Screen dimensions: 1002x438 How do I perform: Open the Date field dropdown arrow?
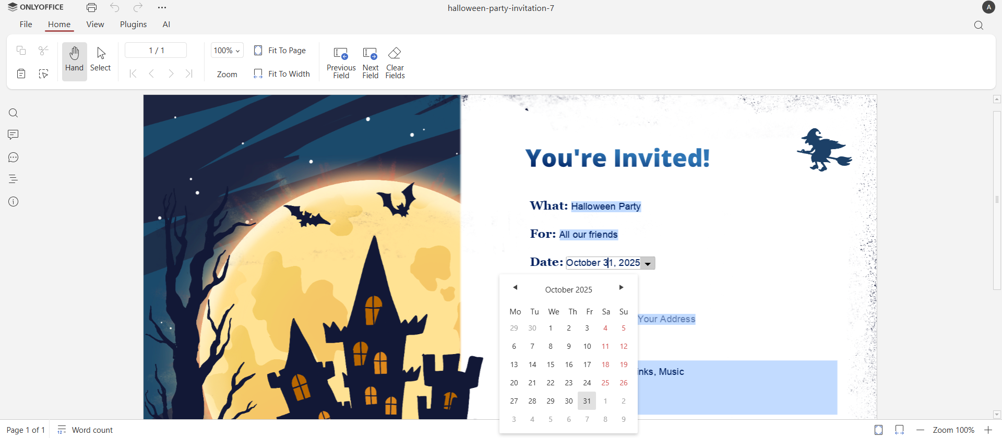click(648, 264)
